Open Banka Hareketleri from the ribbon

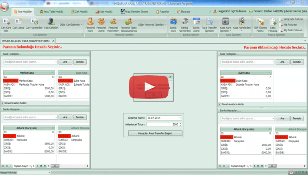point(184,23)
